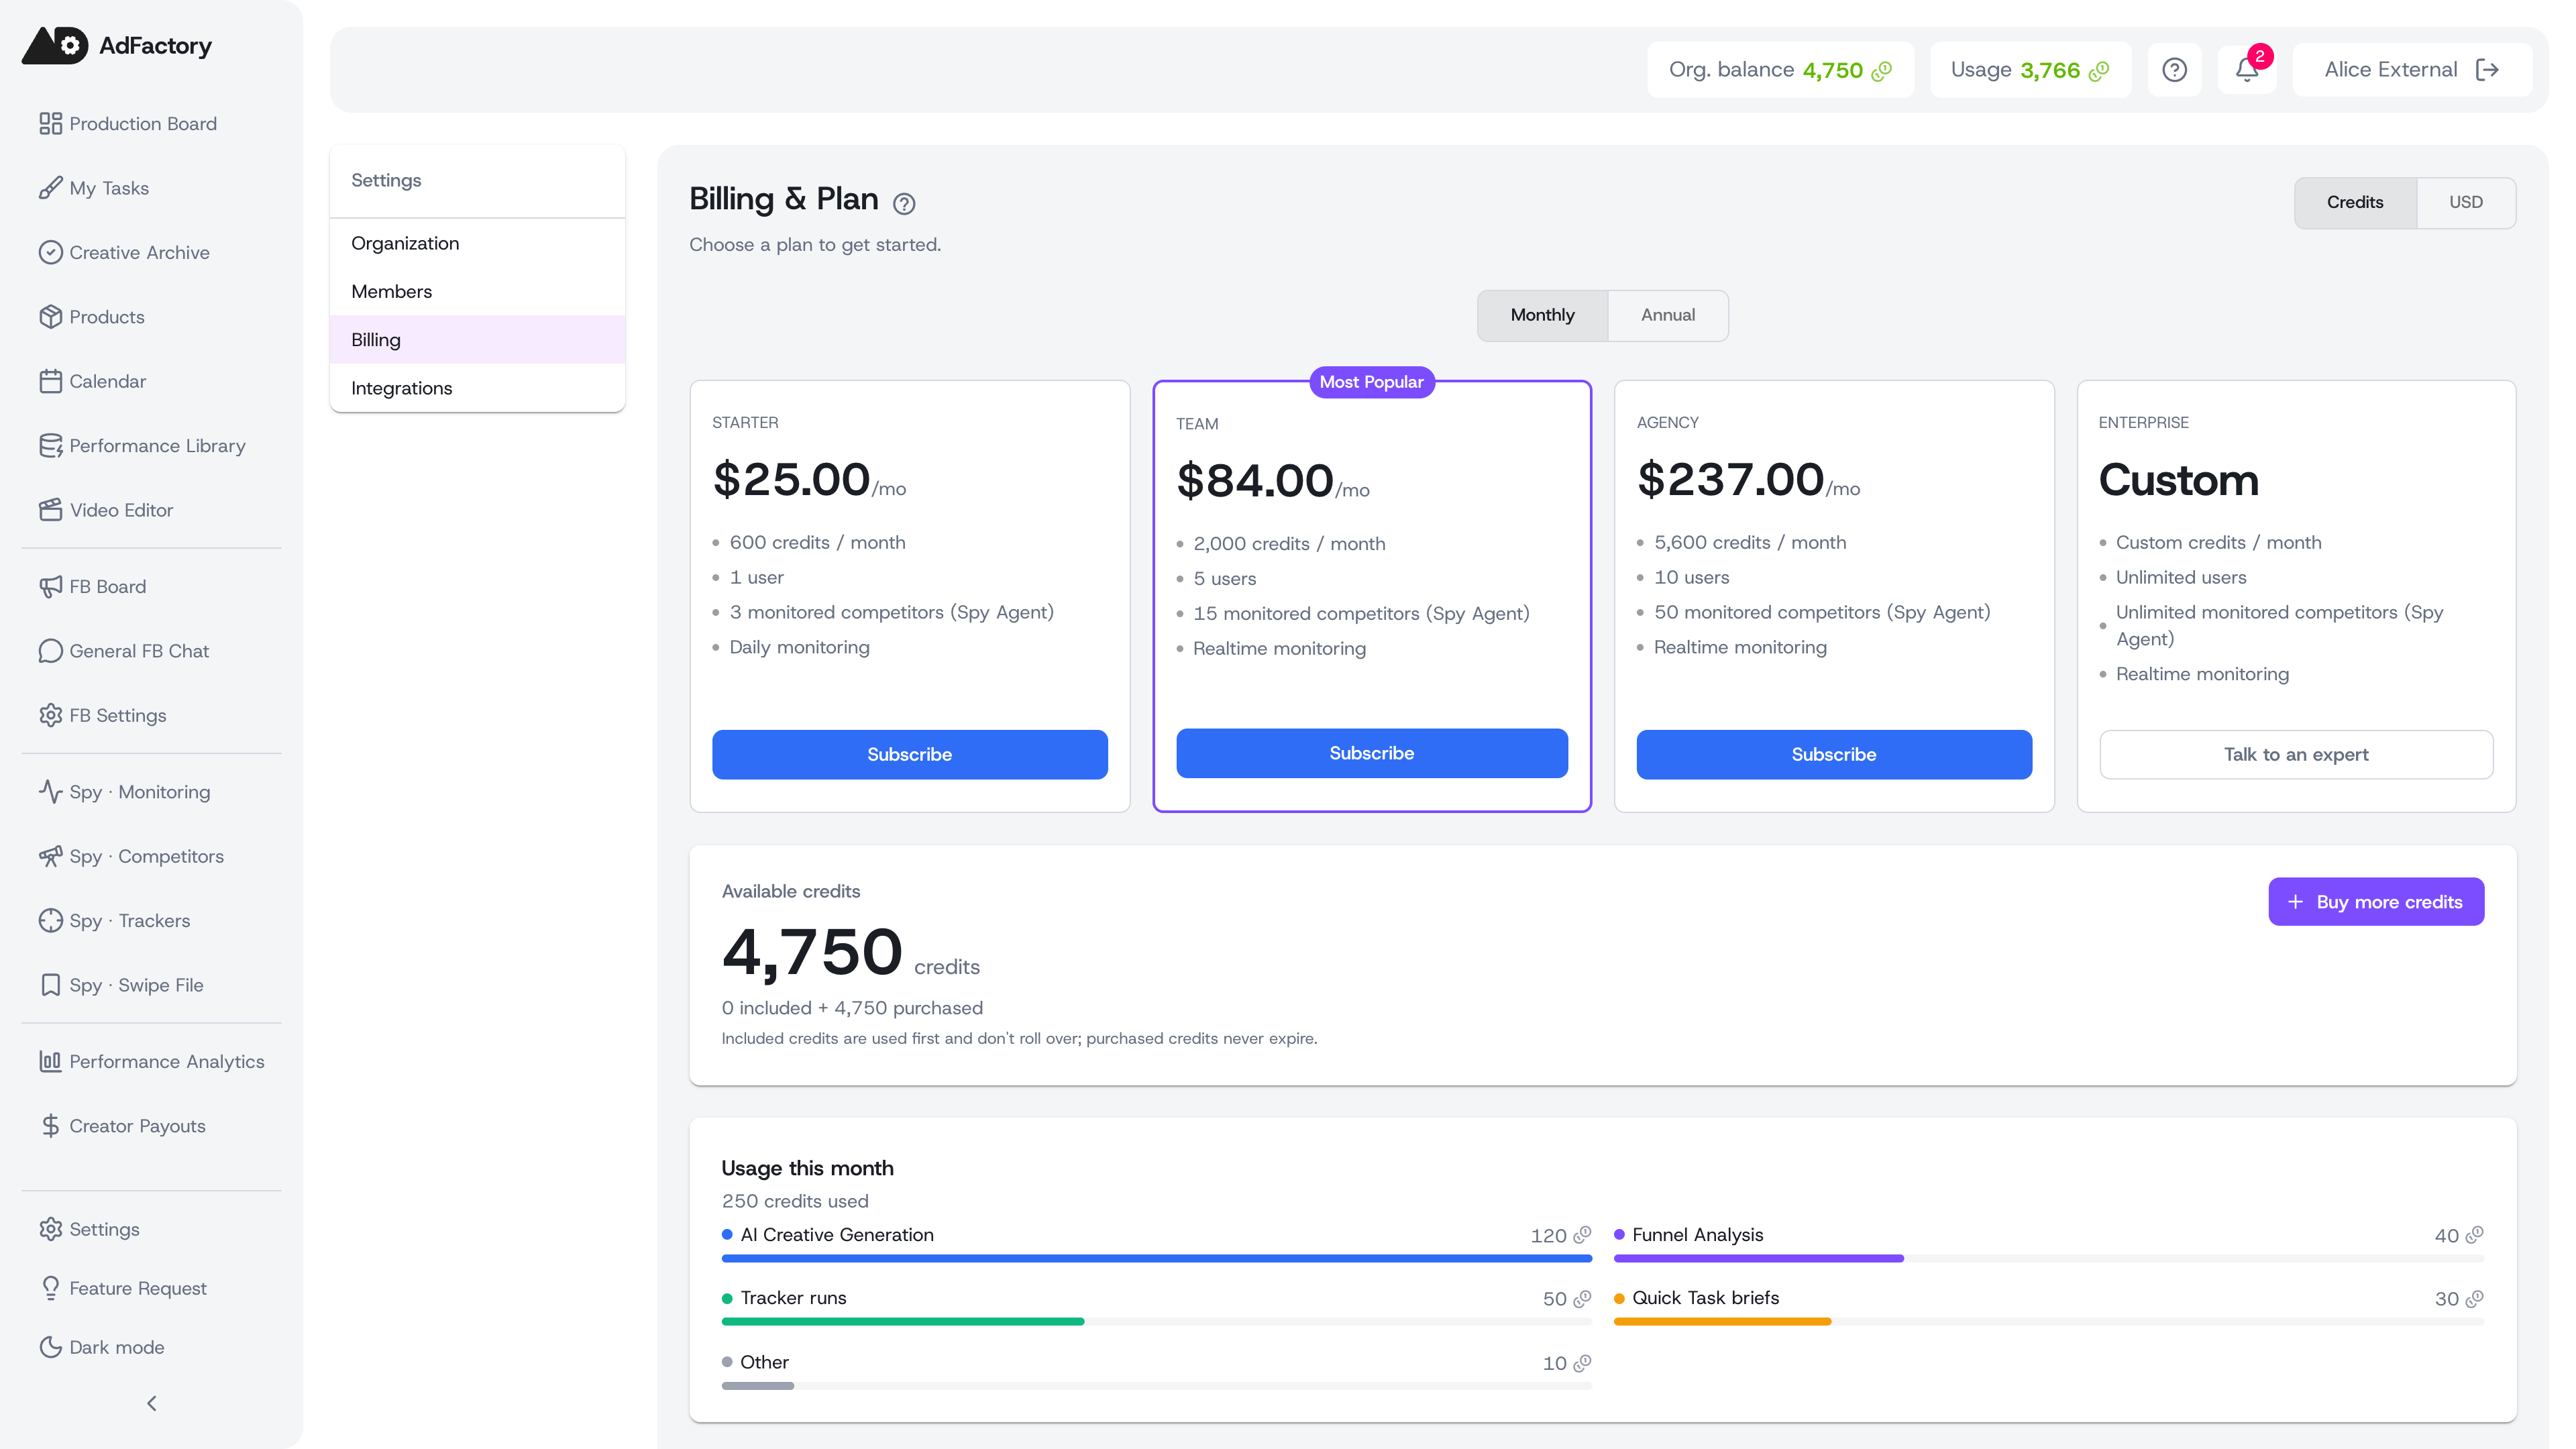Open Spy Monitoring pulse icon
This screenshot has height=1449, width=2576.
[50, 791]
